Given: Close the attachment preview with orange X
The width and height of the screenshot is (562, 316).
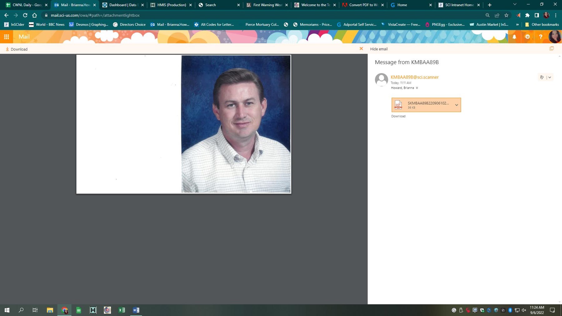Looking at the screenshot, I should pyautogui.click(x=361, y=49).
